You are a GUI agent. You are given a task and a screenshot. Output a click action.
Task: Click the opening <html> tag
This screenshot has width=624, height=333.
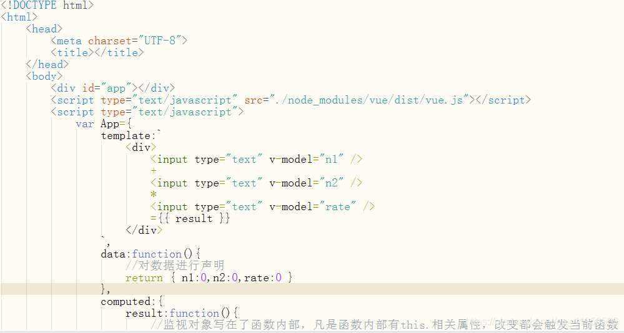[x=19, y=17]
